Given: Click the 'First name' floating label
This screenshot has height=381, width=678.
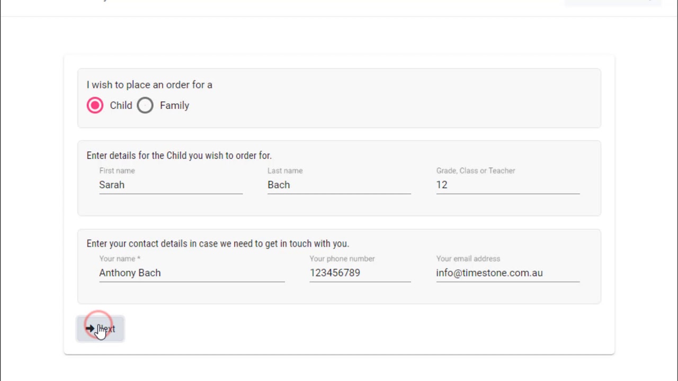Looking at the screenshot, I should tap(117, 170).
